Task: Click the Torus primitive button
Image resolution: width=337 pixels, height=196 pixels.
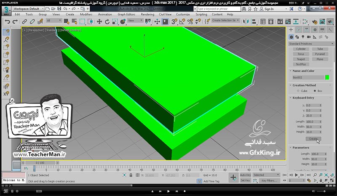Action: tap(301, 54)
